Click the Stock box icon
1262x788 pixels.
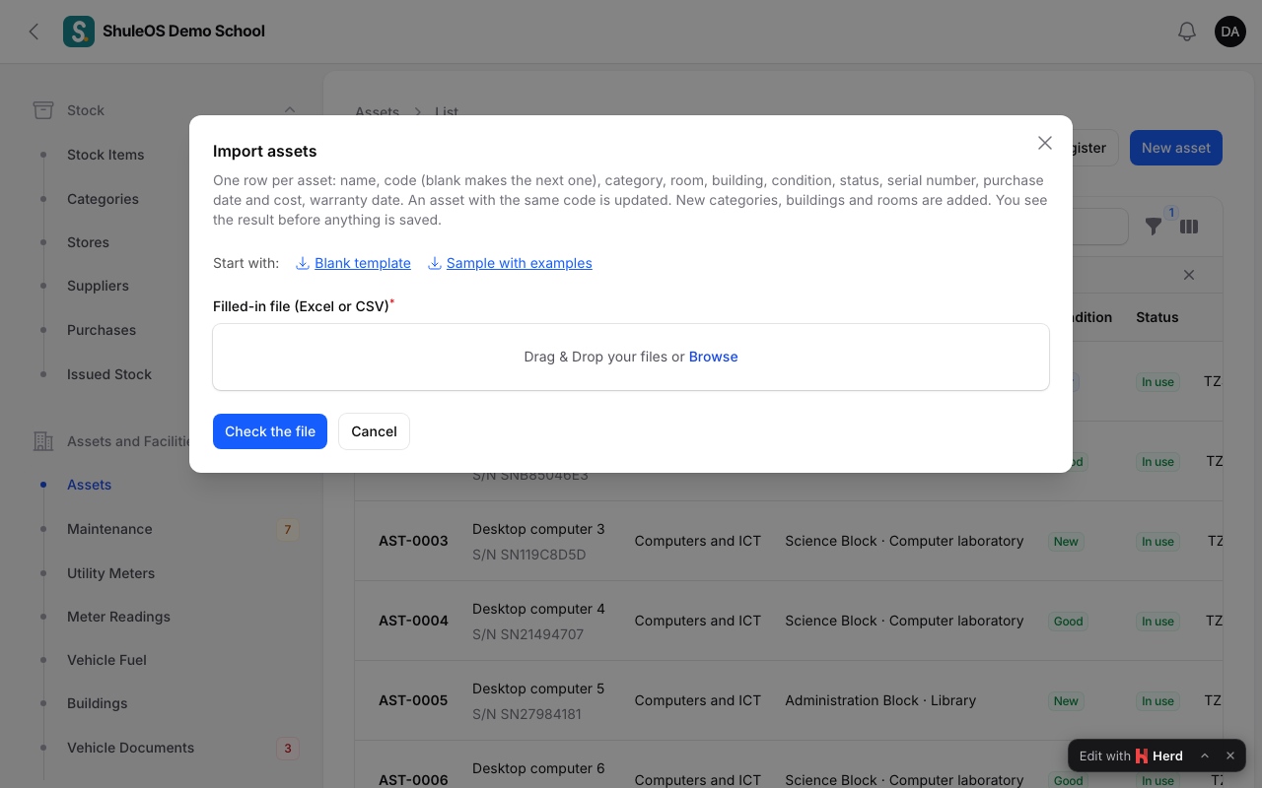click(x=43, y=110)
